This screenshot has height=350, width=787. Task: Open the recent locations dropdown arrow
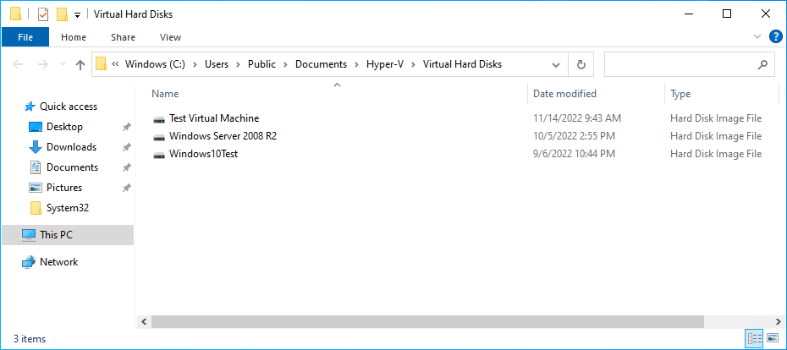(x=63, y=65)
